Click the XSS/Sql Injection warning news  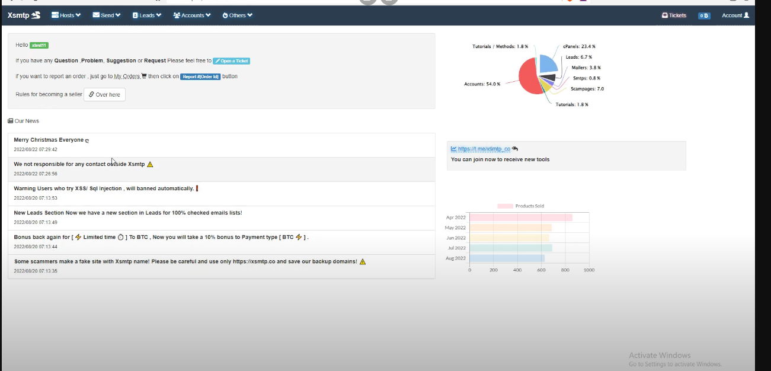click(x=221, y=194)
